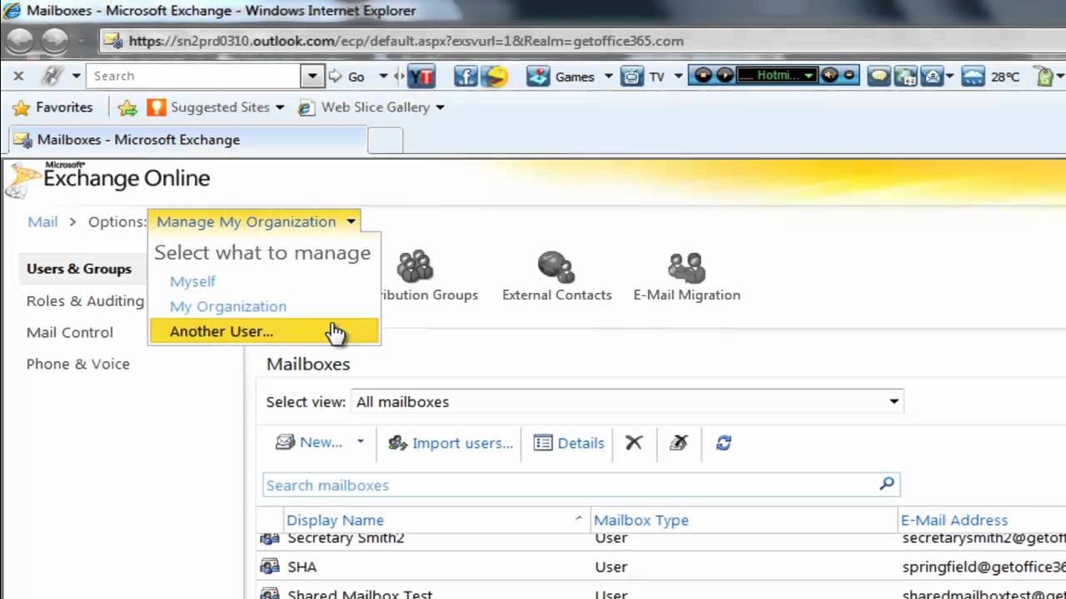Click the chat bubble toolbar icon

pyautogui.click(x=879, y=77)
